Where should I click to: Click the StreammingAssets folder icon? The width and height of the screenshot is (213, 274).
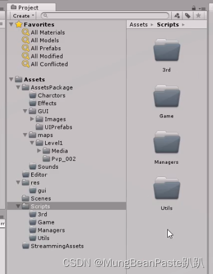tap(26, 246)
